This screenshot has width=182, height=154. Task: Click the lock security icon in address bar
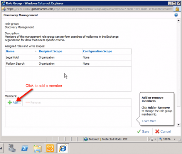(x=177, y=9)
